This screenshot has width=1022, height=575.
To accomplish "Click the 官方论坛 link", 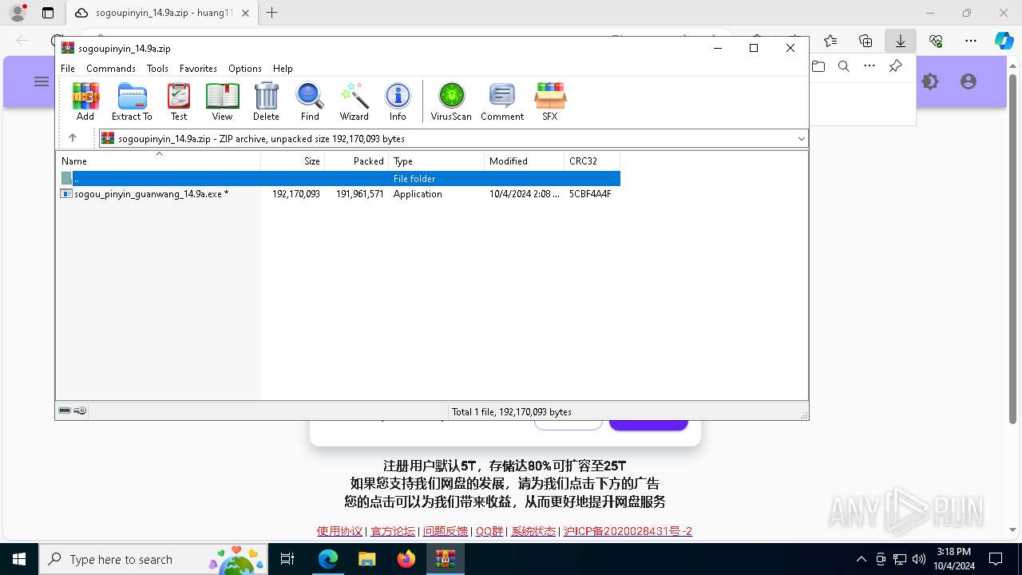I will [x=393, y=531].
